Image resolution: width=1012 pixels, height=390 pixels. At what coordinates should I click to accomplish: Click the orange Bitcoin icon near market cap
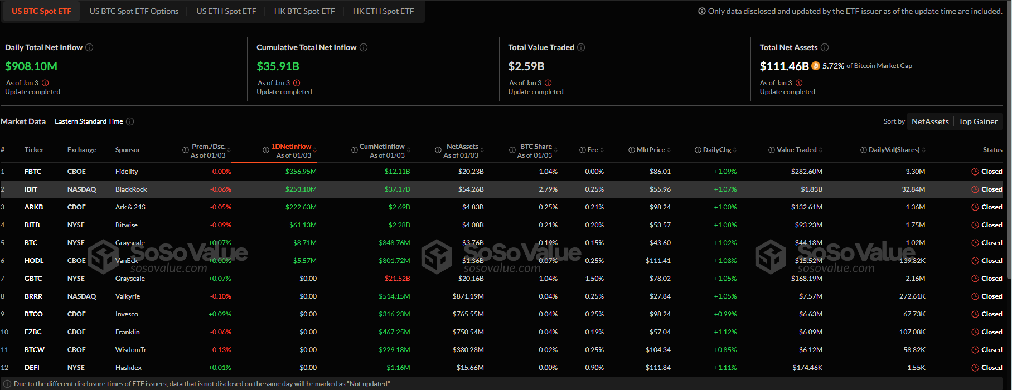pyautogui.click(x=816, y=66)
